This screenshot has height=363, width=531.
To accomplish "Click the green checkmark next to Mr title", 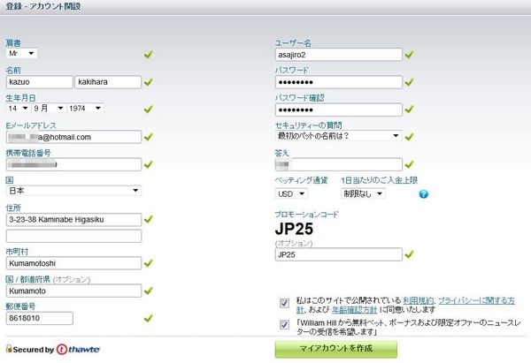I will click(x=149, y=55).
